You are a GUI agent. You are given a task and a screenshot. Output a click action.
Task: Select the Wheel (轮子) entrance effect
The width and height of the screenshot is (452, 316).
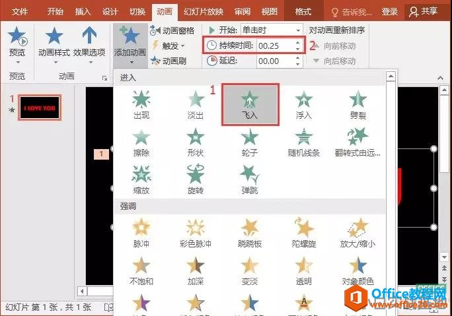pyautogui.click(x=250, y=142)
